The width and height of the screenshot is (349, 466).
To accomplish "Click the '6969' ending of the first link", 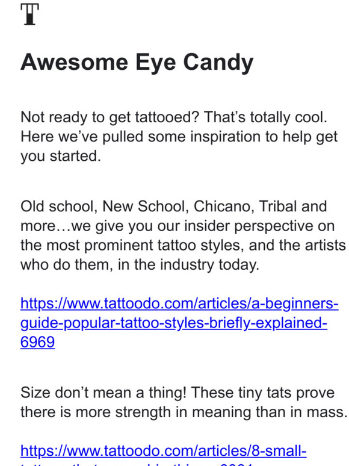I will coord(38,342).
